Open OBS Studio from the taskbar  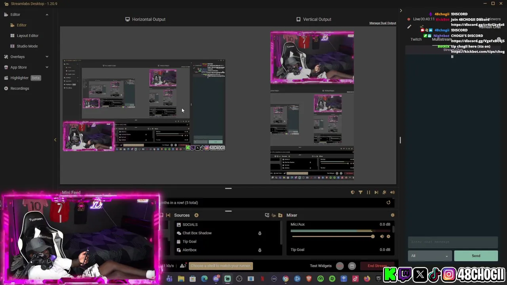click(x=239, y=279)
